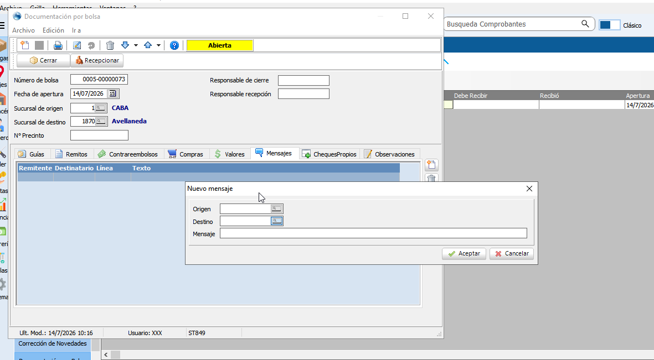Image resolution: width=654 pixels, height=360 pixels.
Task: Click the Mensaje text field
Action: tap(373, 233)
